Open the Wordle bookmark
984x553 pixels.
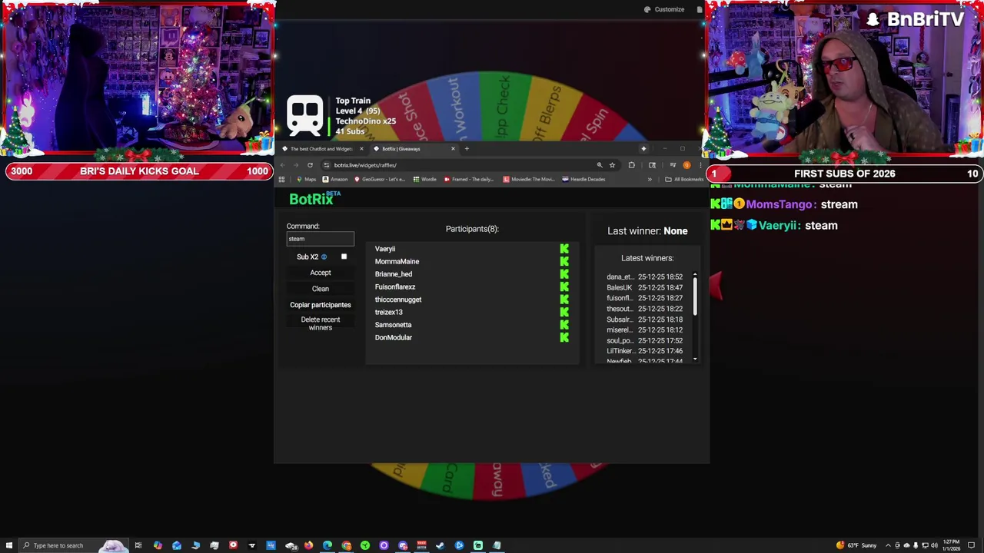[424, 179]
